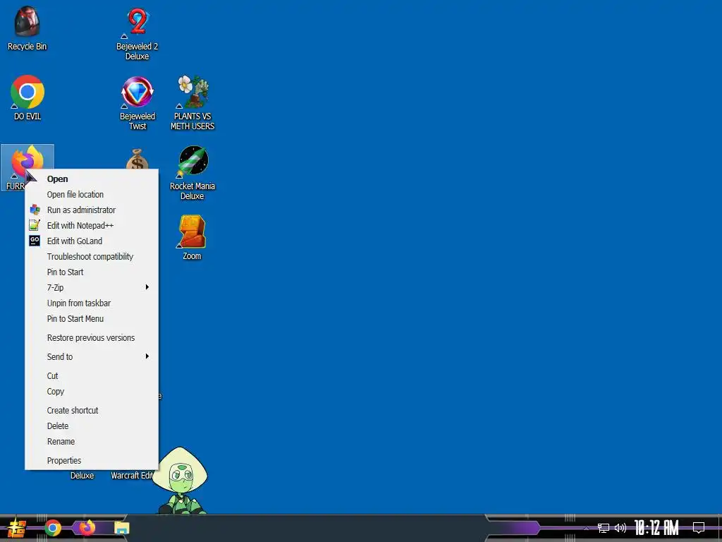Viewport: 722px width, 542px height.
Task: Open the volume tray icon
Action: (x=620, y=528)
